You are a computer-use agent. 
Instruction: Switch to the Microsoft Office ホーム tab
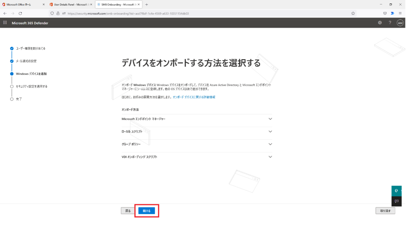23,5
